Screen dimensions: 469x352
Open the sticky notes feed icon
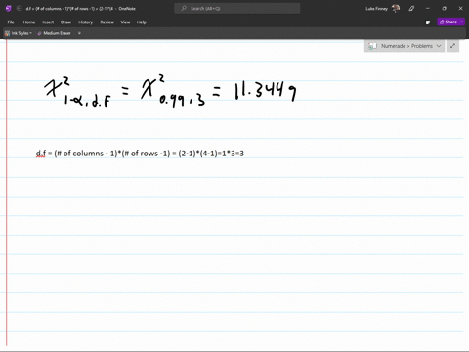[x=428, y=22]
